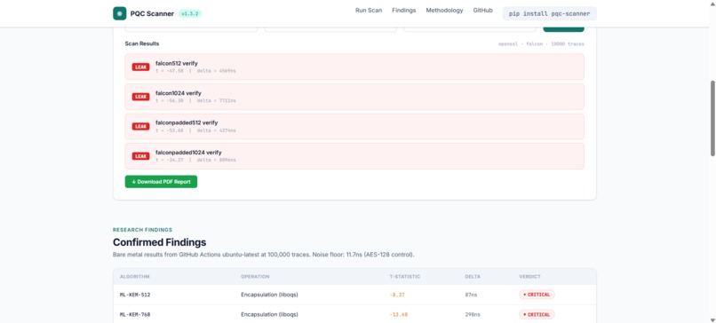This screenshot has height=323, width=716.
Task: Click the Confirmed Findings heading
Action: coord(159,242)
